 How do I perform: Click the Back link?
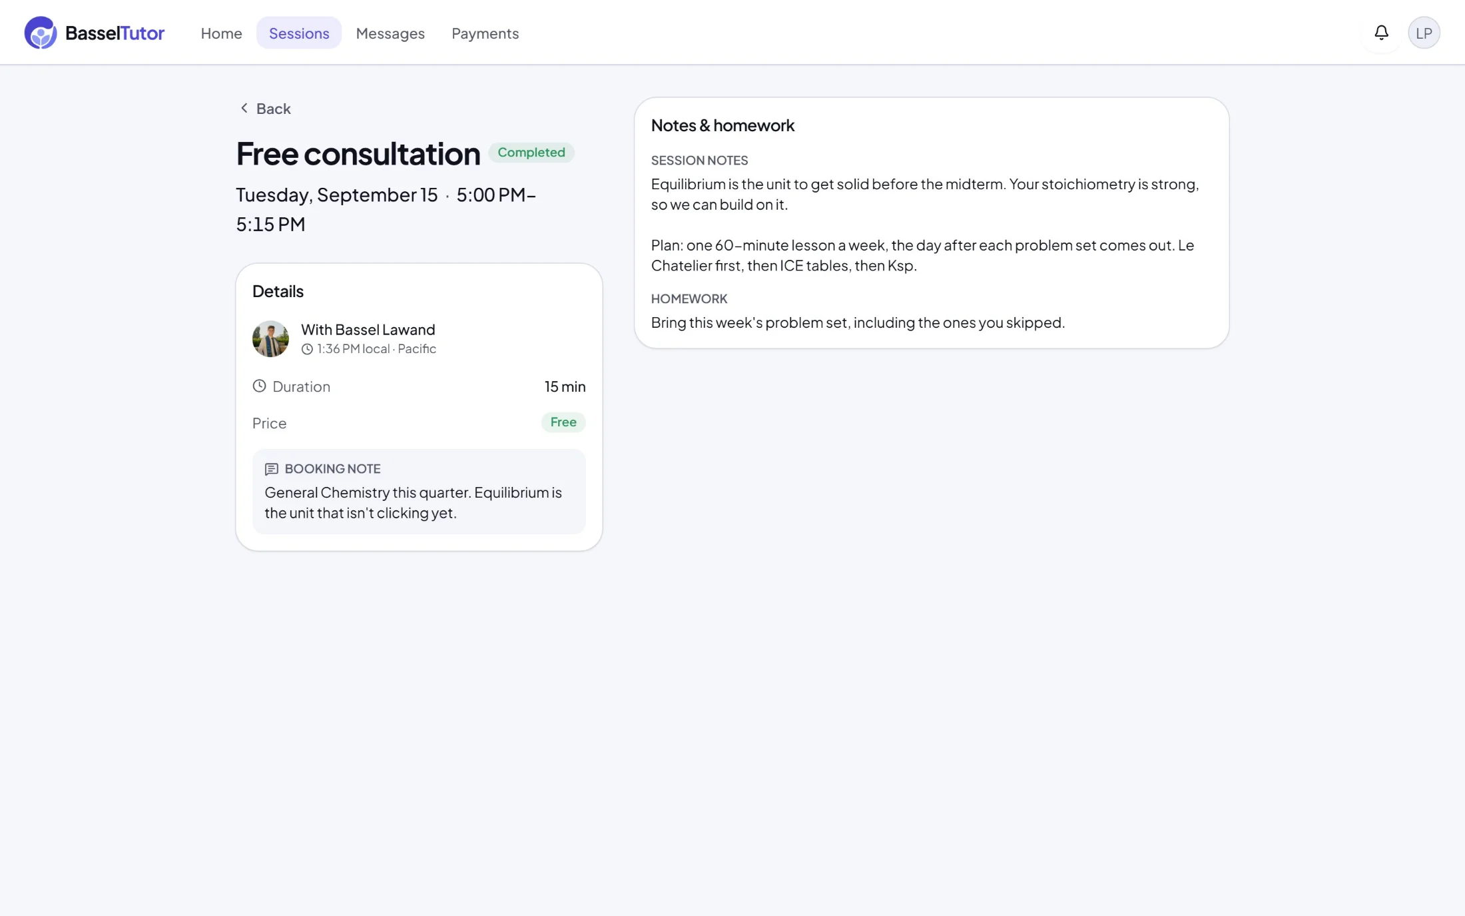[265, 108]
